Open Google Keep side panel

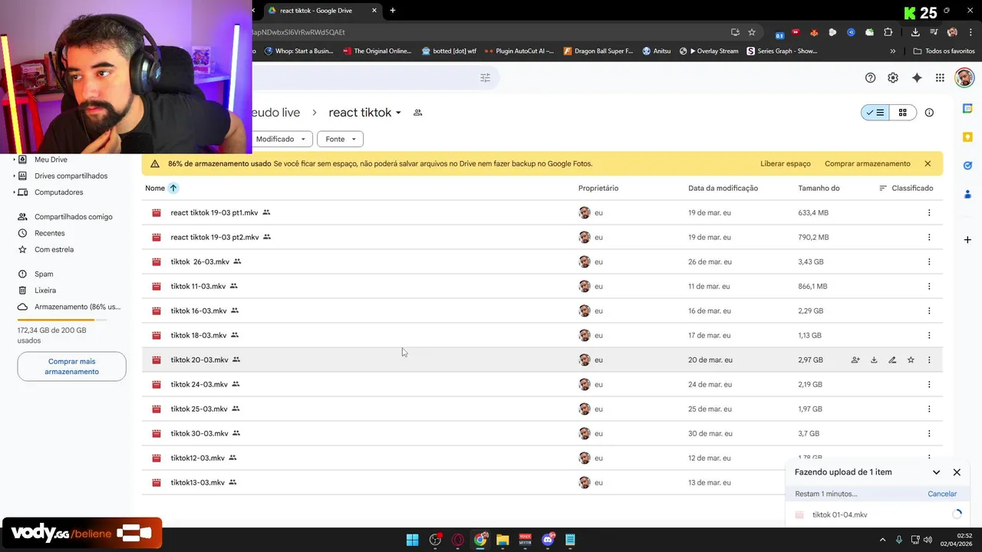967,137
